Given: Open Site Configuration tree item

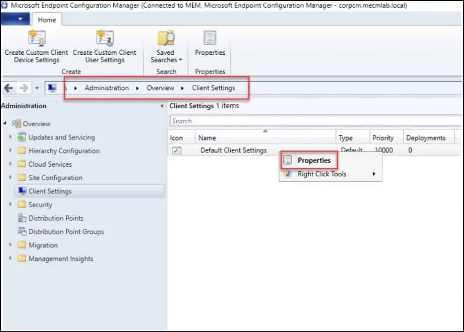Looking at the screenshot, I should pyautogui.click(x=55, y=178).
